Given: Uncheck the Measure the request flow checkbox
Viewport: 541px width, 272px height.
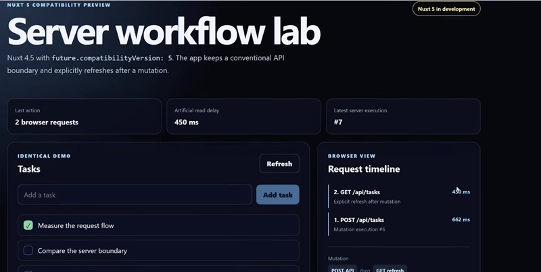Looking at the screenshot, I should [28, 225].
